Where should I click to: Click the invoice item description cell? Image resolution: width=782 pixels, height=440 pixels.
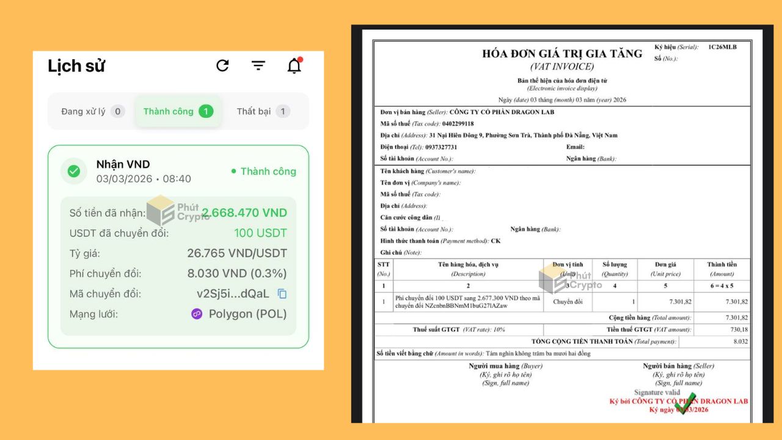[x=467, y=302]
